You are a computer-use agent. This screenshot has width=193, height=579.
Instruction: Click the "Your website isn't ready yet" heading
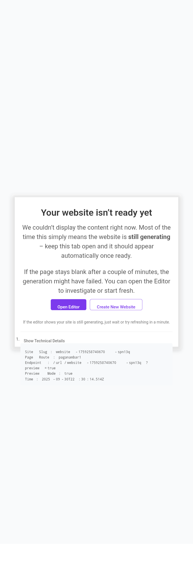point(96,213)
